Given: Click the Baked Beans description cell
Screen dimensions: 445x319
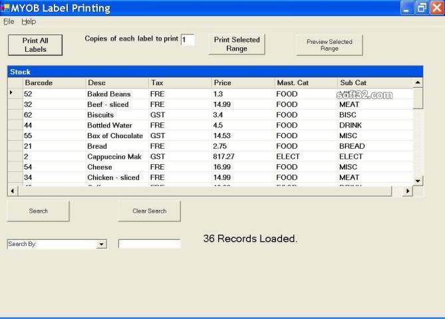Looking at the screenshot, I should click(117, 94).
